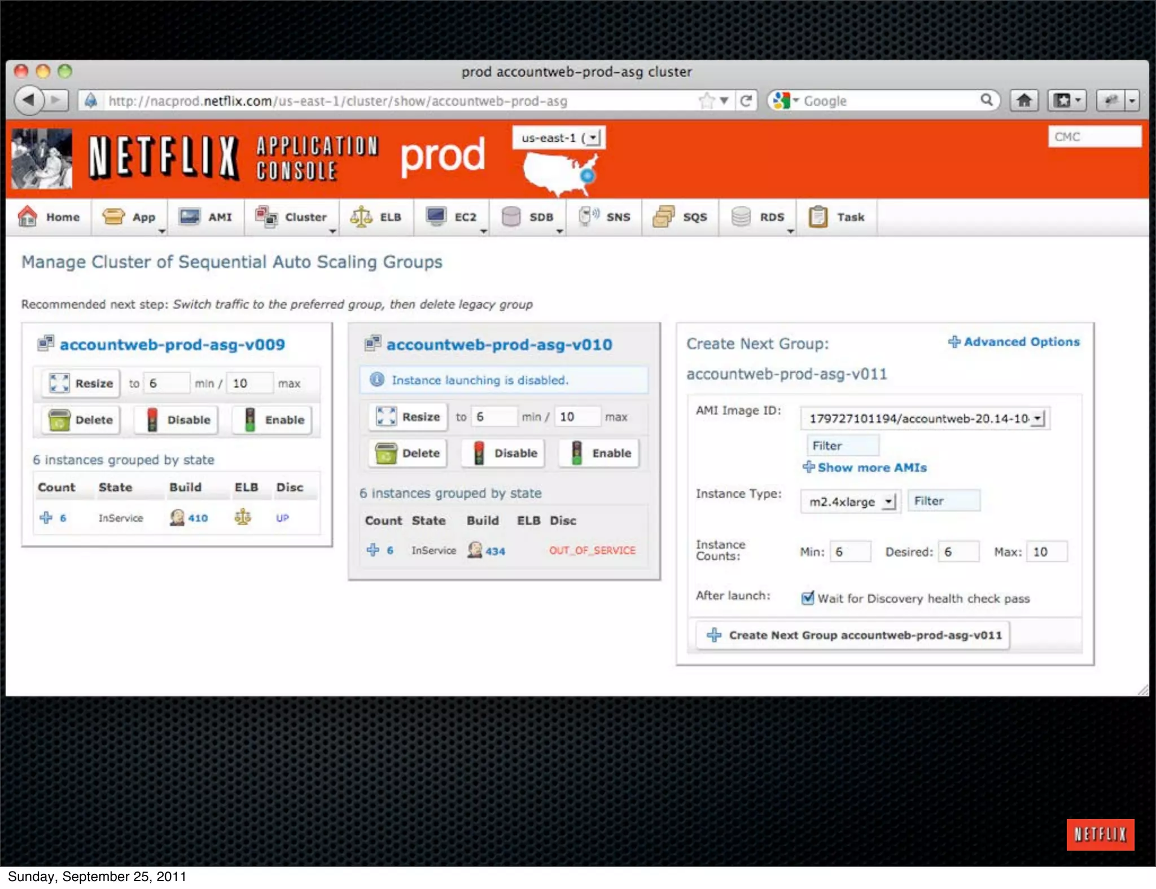Click the browser home icon
Image resolution: width=1156 pixels, height=889 pixels.
(1023, 101)
